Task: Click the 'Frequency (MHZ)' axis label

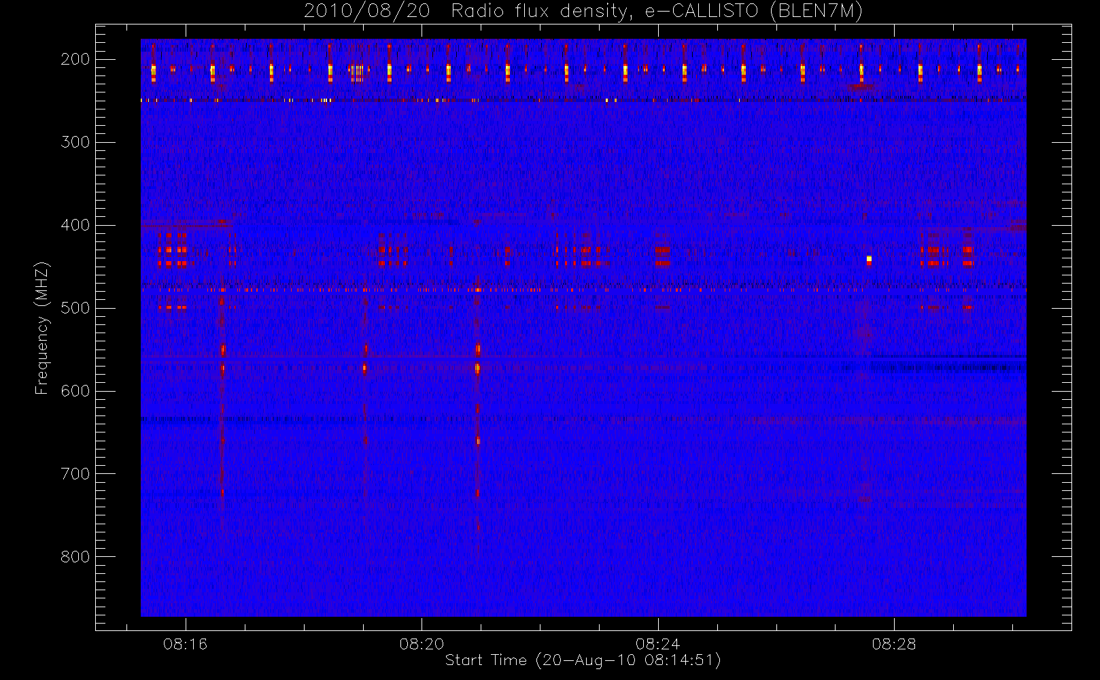Action: 42,328
